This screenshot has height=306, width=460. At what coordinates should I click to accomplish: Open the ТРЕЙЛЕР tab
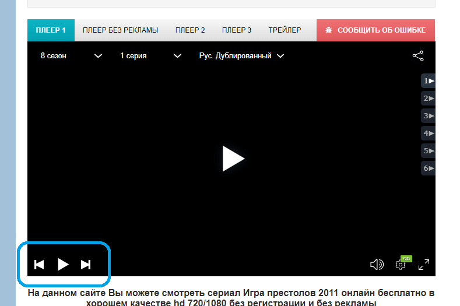click(x=285, y=30)
